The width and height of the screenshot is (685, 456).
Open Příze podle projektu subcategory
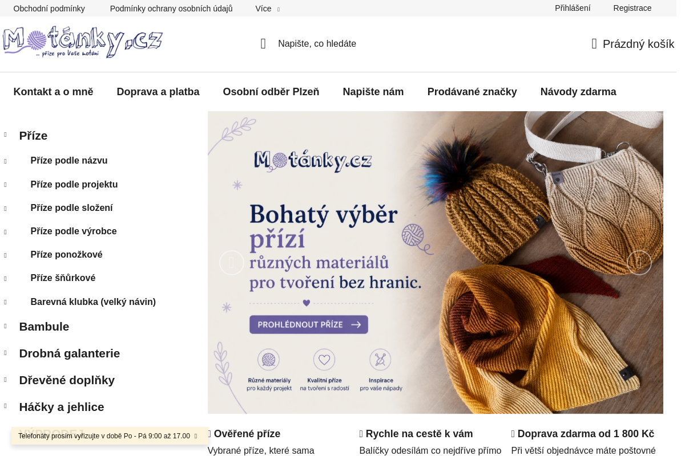(74, 185)
